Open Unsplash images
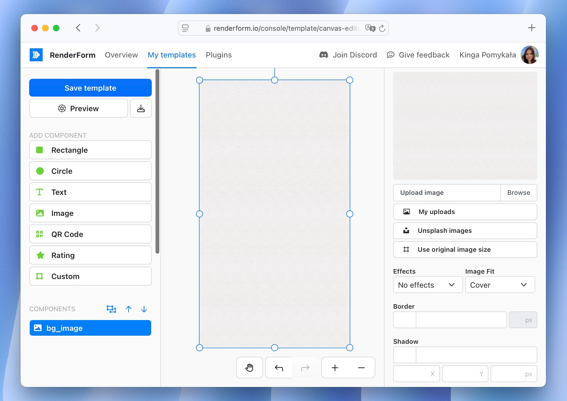 [465, 230]
